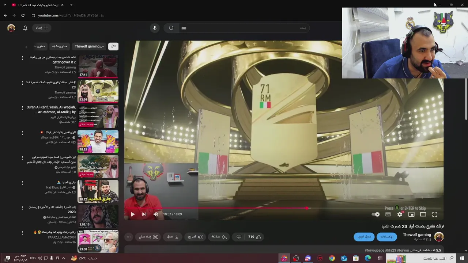This screenshot has width=468, height=263.
Task: Skip to next video in player
Action: (144, 214)
